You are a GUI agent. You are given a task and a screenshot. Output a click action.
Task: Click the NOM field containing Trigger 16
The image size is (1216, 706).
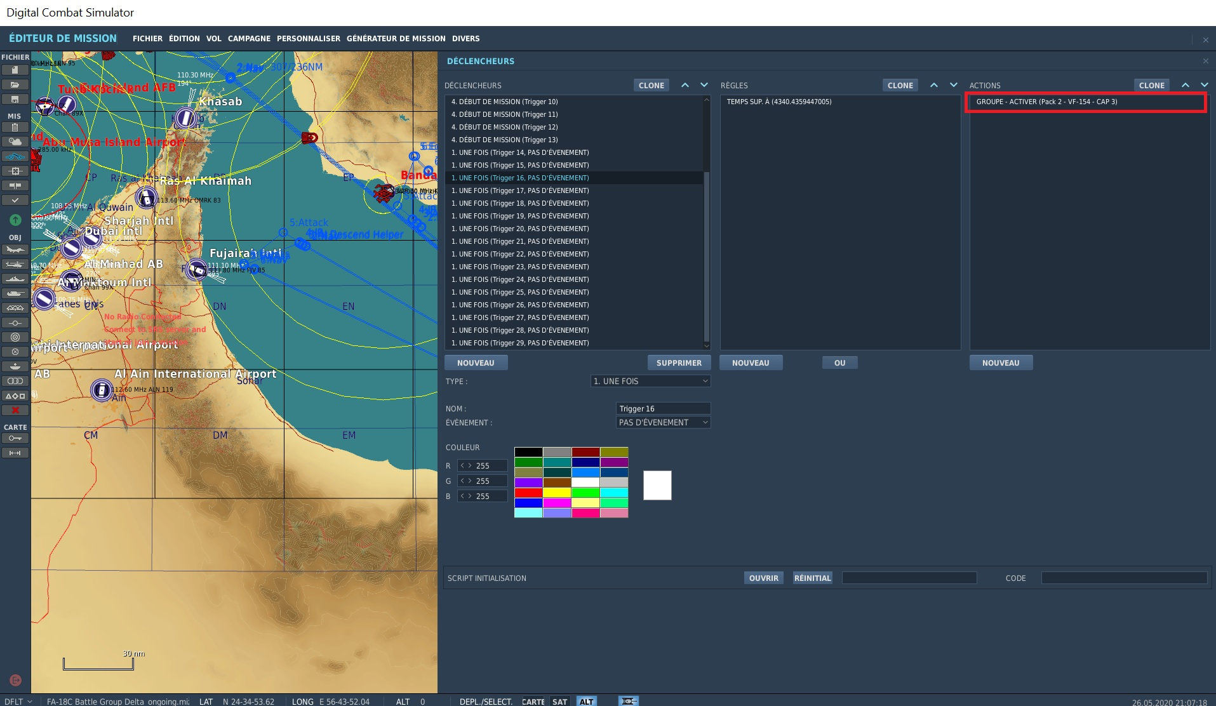(x=663, y=408)
